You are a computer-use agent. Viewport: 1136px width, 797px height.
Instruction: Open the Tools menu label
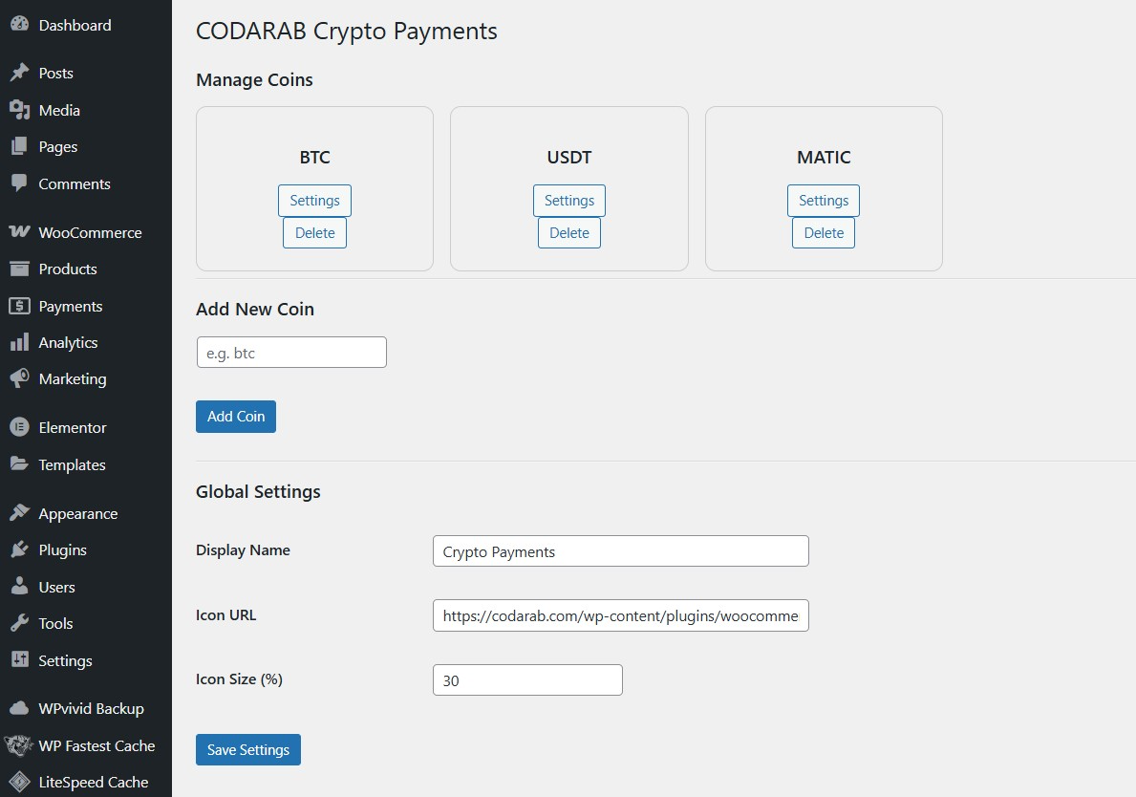click(55, 624)
